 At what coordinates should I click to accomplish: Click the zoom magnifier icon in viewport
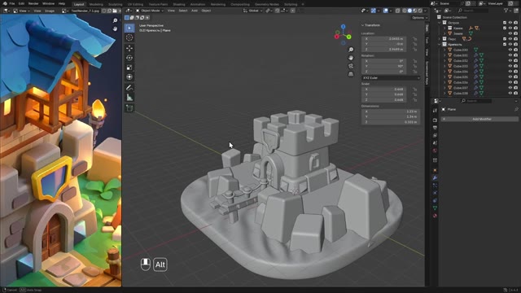[351, 50]
